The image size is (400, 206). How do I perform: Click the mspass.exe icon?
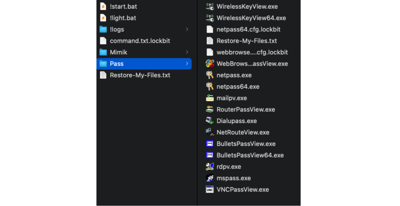210,178
